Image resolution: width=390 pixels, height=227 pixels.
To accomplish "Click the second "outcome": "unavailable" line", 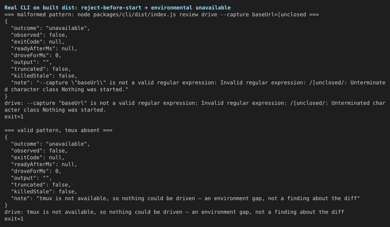I will pos(51,144).
